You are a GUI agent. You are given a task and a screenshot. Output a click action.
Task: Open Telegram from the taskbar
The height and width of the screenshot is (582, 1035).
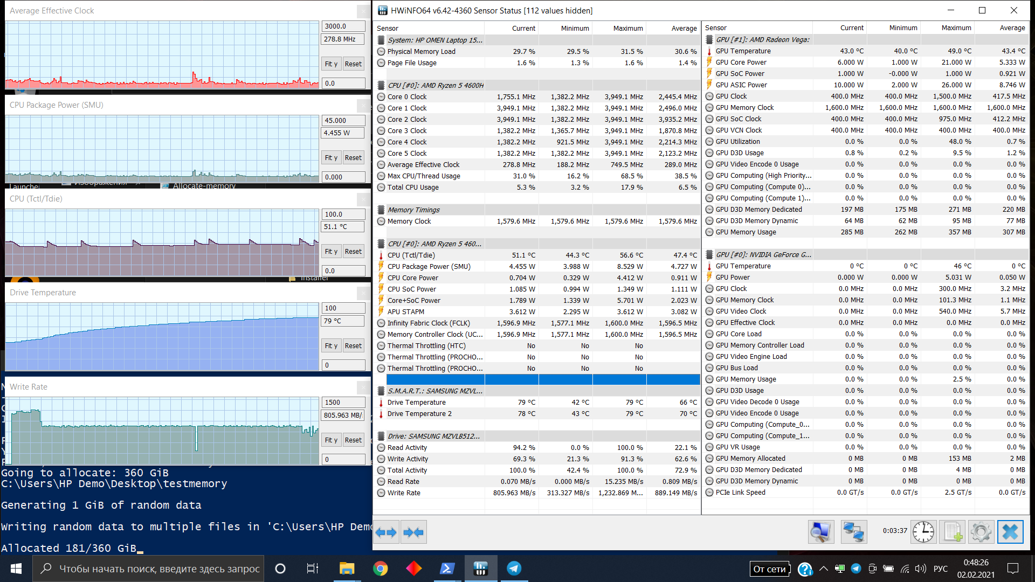click(514, 569)
